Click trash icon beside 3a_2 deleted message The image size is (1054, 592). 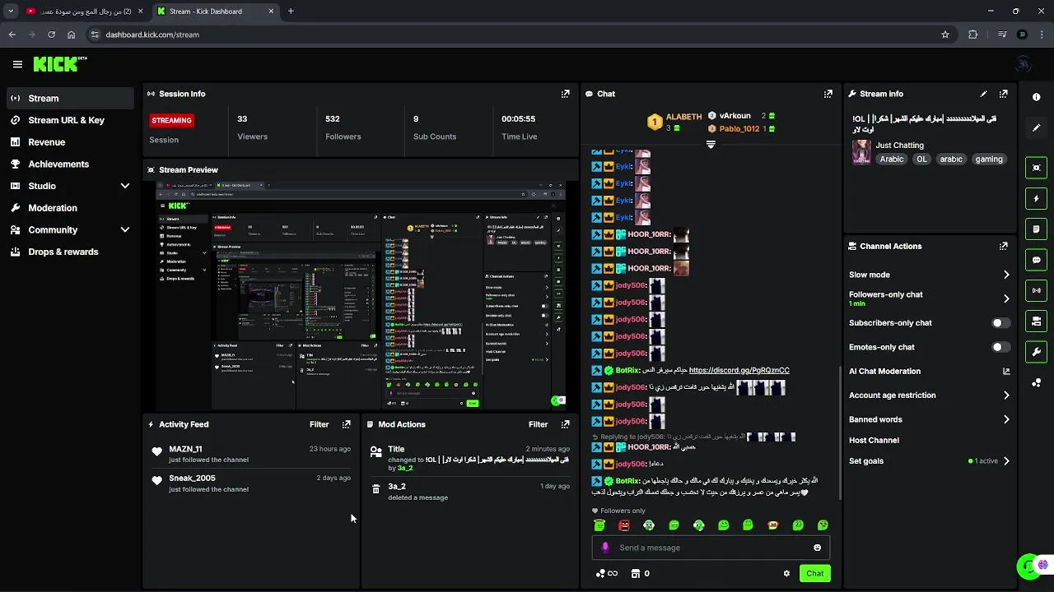pyautogui.click(x=375, y=488)
